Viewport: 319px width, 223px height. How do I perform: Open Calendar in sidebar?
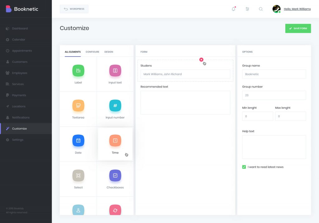pos(18,39)
